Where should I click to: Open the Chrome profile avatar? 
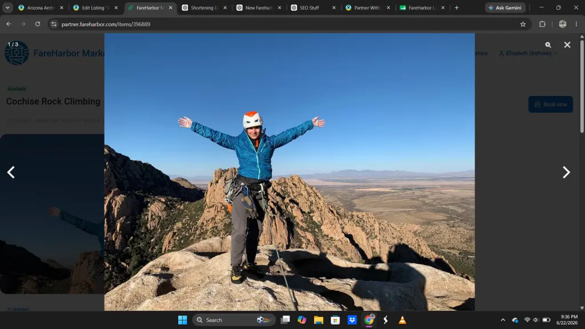563,24
